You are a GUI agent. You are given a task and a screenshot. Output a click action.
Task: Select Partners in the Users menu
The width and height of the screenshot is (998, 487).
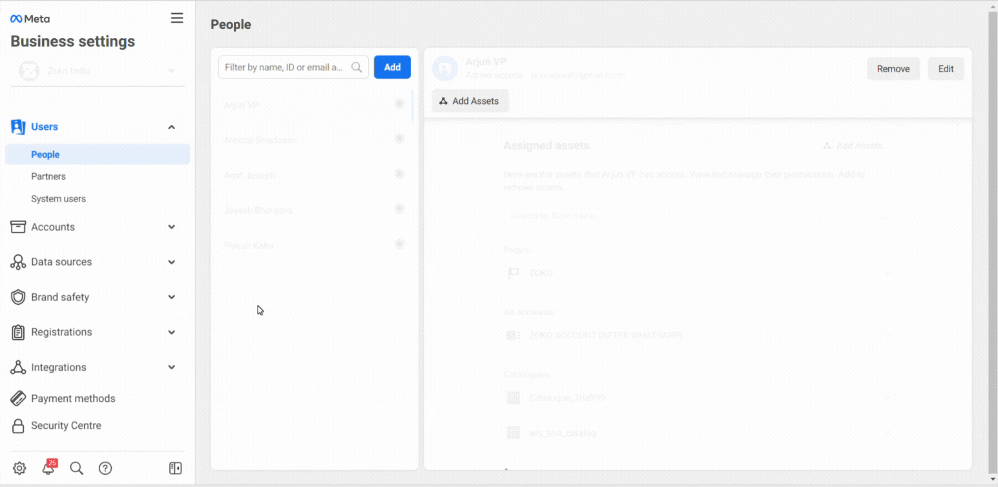pyautogui.click(x=48, y=176)
